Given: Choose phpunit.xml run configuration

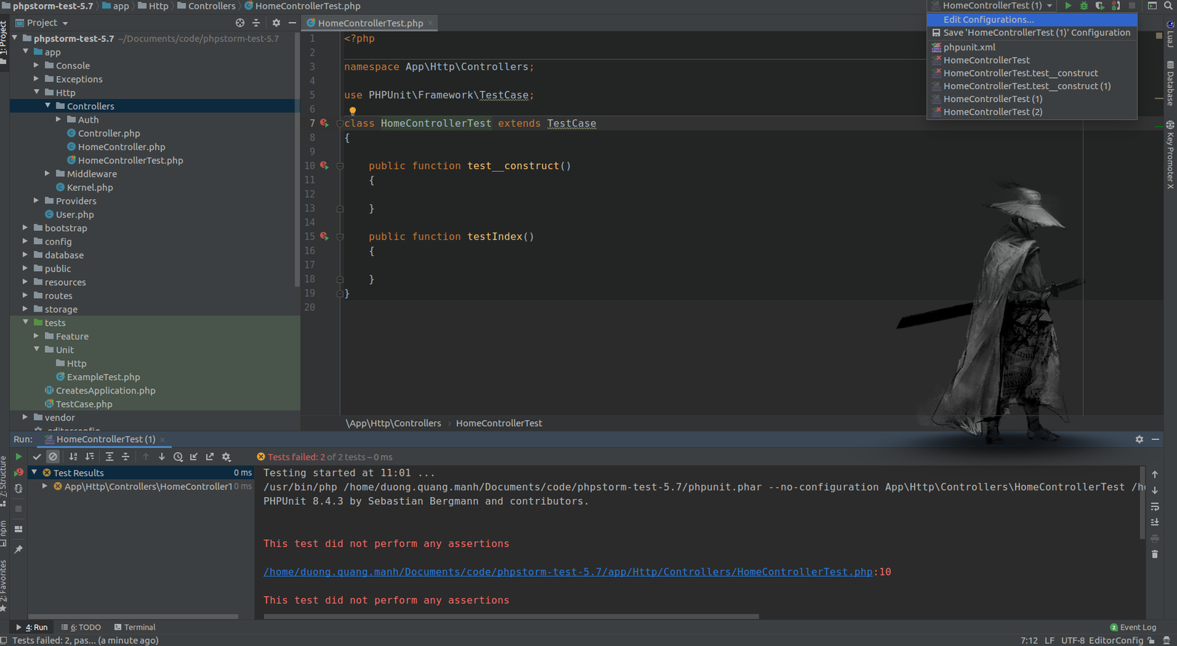Looking at the screenshot, I should (969, 47).
